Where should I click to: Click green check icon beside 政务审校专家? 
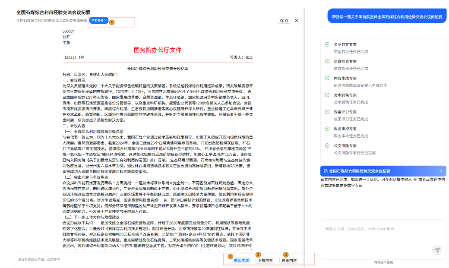(327, 129)
